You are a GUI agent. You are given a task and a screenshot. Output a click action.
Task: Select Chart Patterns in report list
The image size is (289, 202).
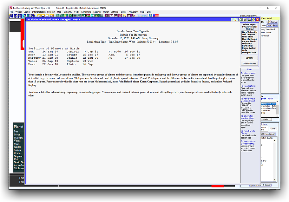tap(249, 39)
